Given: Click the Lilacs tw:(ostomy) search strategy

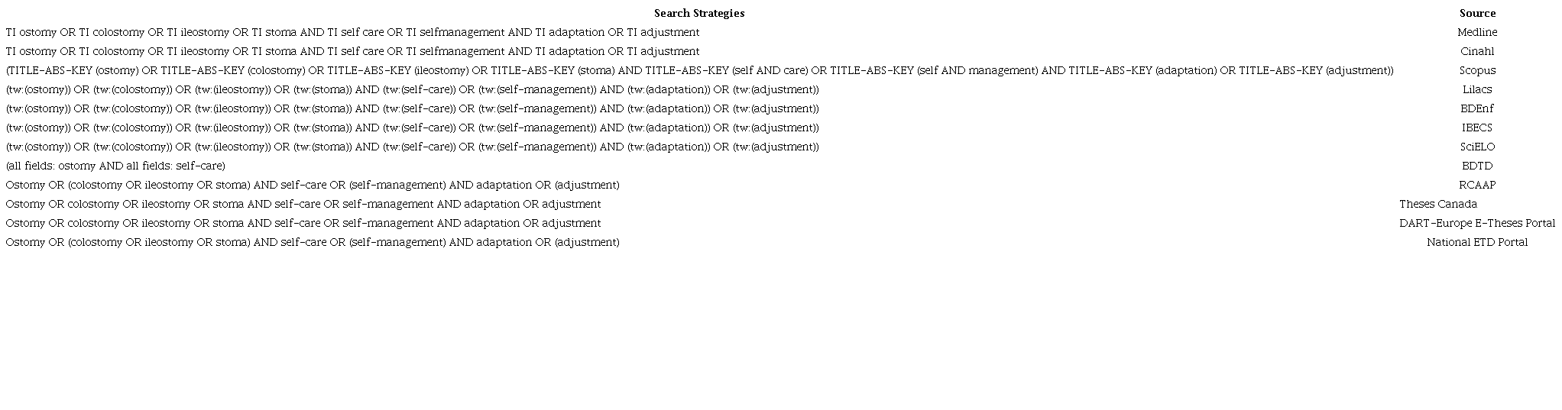Looking at the screenshot, I should pyautogui.click(x=412, y=89).
